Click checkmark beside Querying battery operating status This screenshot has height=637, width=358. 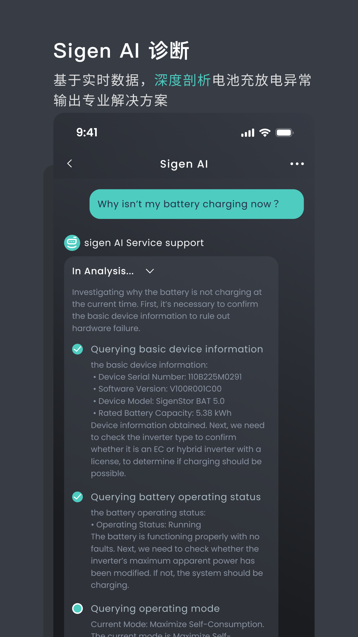78,497
